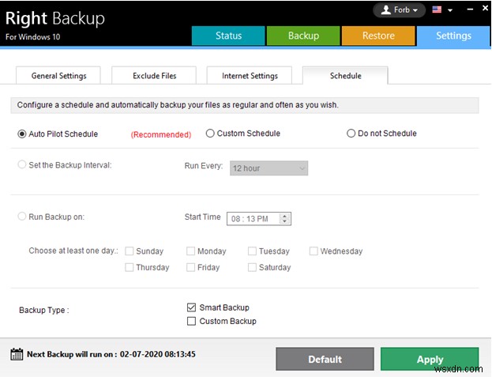Viewport: 492px width, 377px height.
Task: Click the calendar icon next to Next Backup
Action: tap(17, 354)
